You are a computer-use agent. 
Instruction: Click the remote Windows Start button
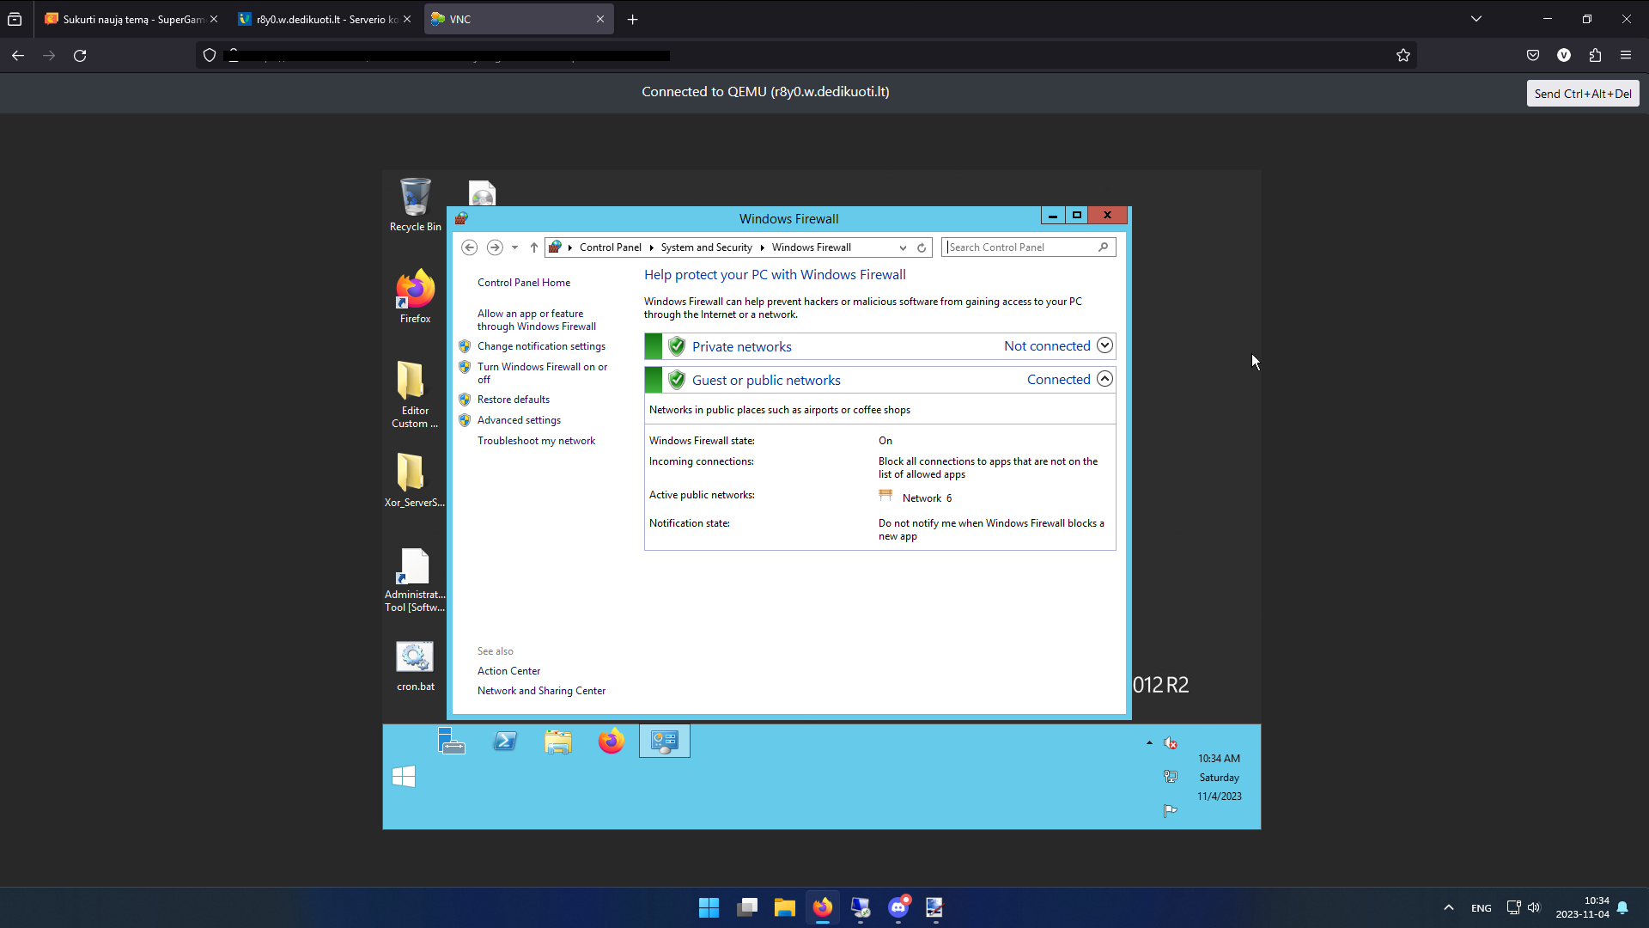[404, 777]
